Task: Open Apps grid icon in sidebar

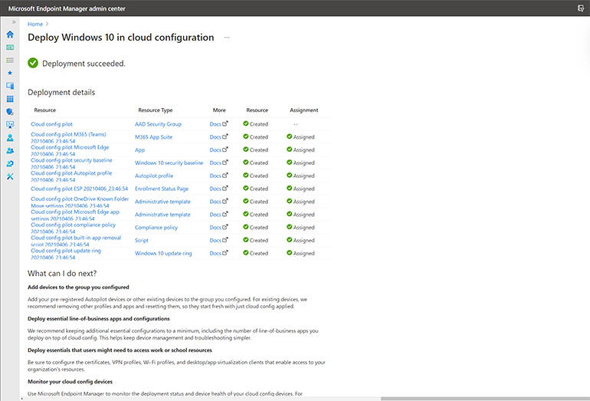Action: 10,99
